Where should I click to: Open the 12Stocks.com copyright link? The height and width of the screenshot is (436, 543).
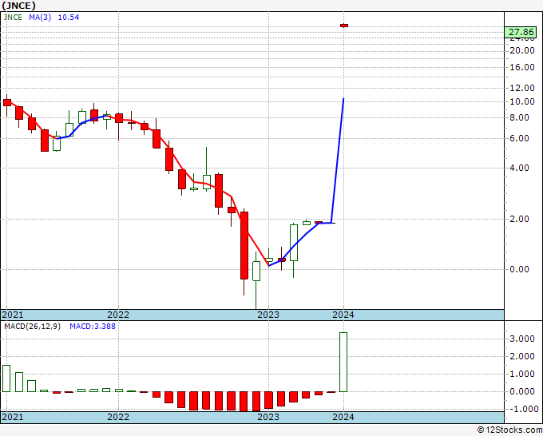[x=509, y=430]
